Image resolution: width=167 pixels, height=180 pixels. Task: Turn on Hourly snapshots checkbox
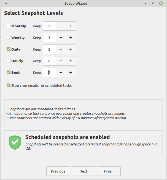[x=9, y=61]
